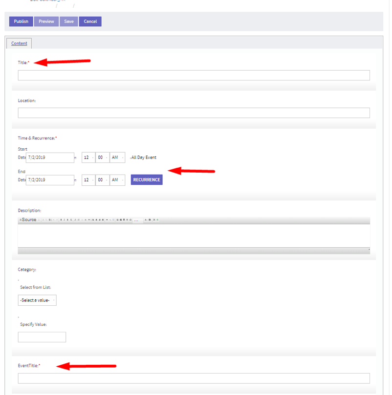Open the Start AM/PM dropdown

pyautogui.click(x=117, y=158)
